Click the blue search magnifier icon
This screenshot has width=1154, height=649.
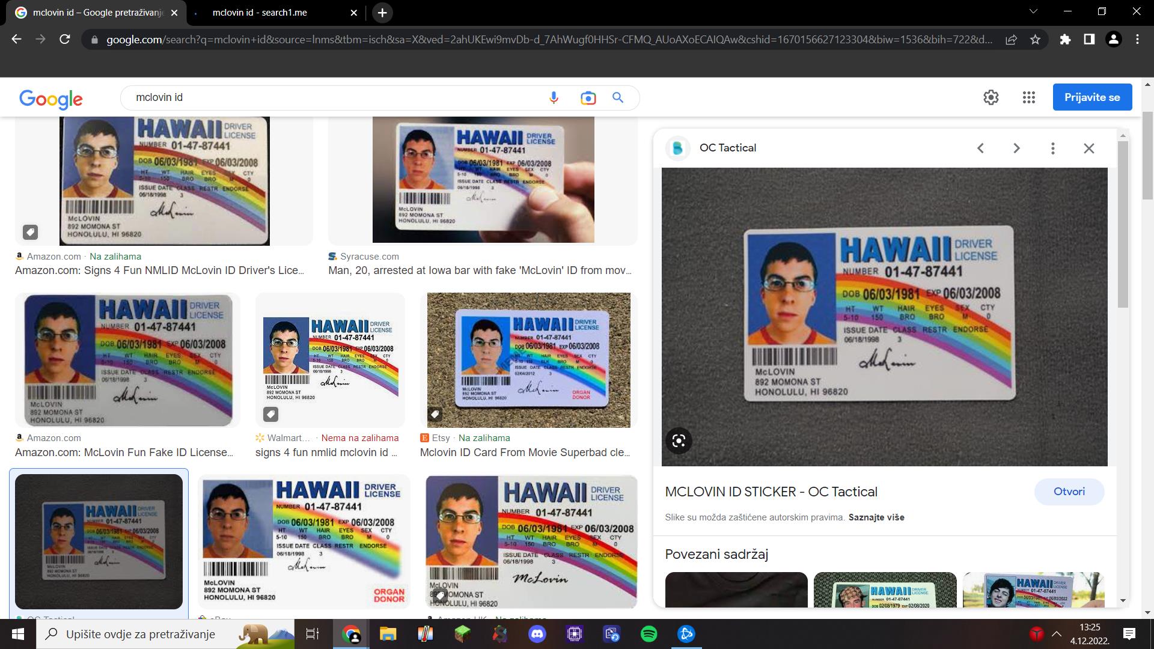coord(618,98)
